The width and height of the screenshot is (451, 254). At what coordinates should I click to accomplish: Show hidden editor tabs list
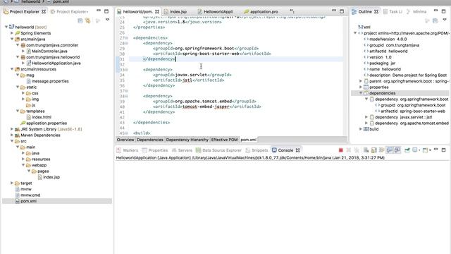coord(292,11)
